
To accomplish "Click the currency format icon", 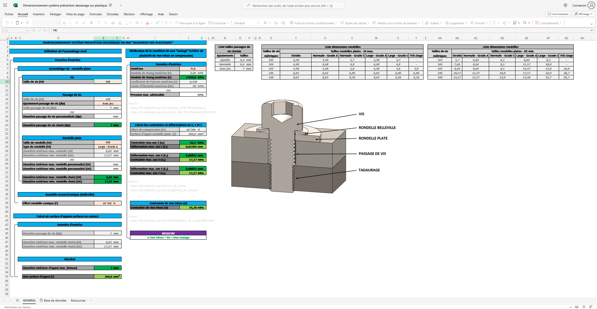I will pyautogui.click(x=265, y=23).
